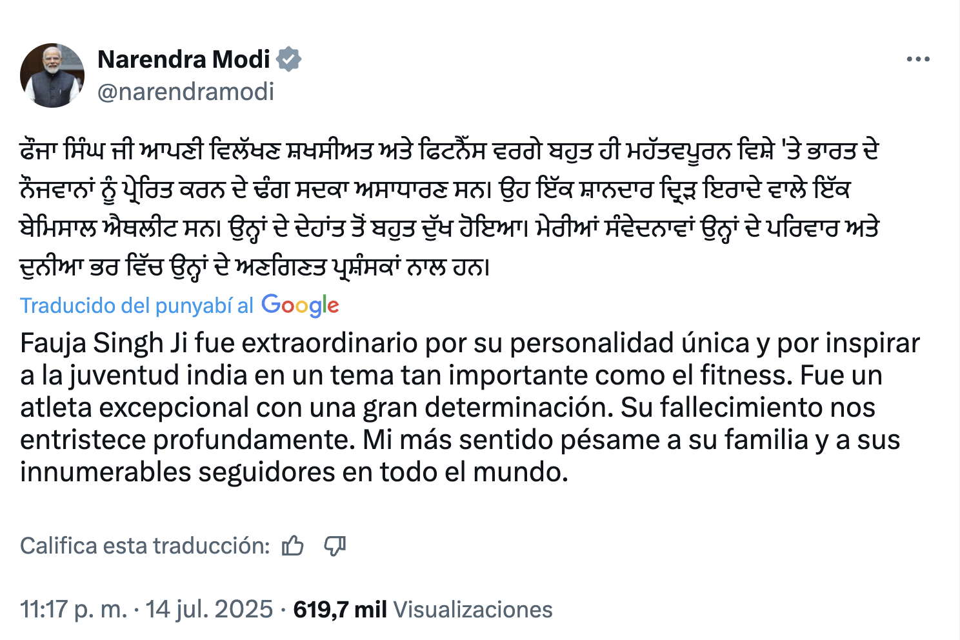
Task: Open the 11:17 p. m. timestamp link
Action: pyautogui.click(x=74, y=609)
